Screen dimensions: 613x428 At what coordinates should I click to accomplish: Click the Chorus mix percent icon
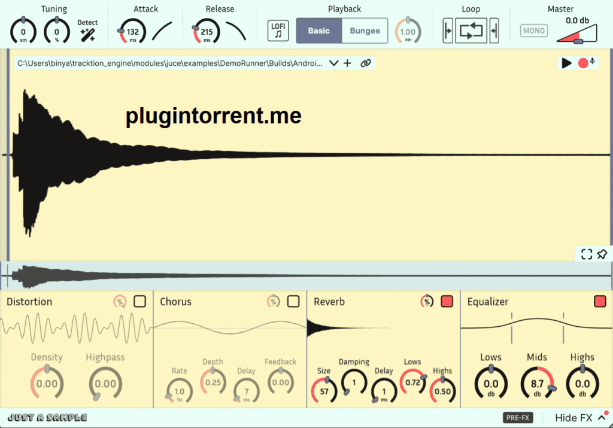(273, 302)
